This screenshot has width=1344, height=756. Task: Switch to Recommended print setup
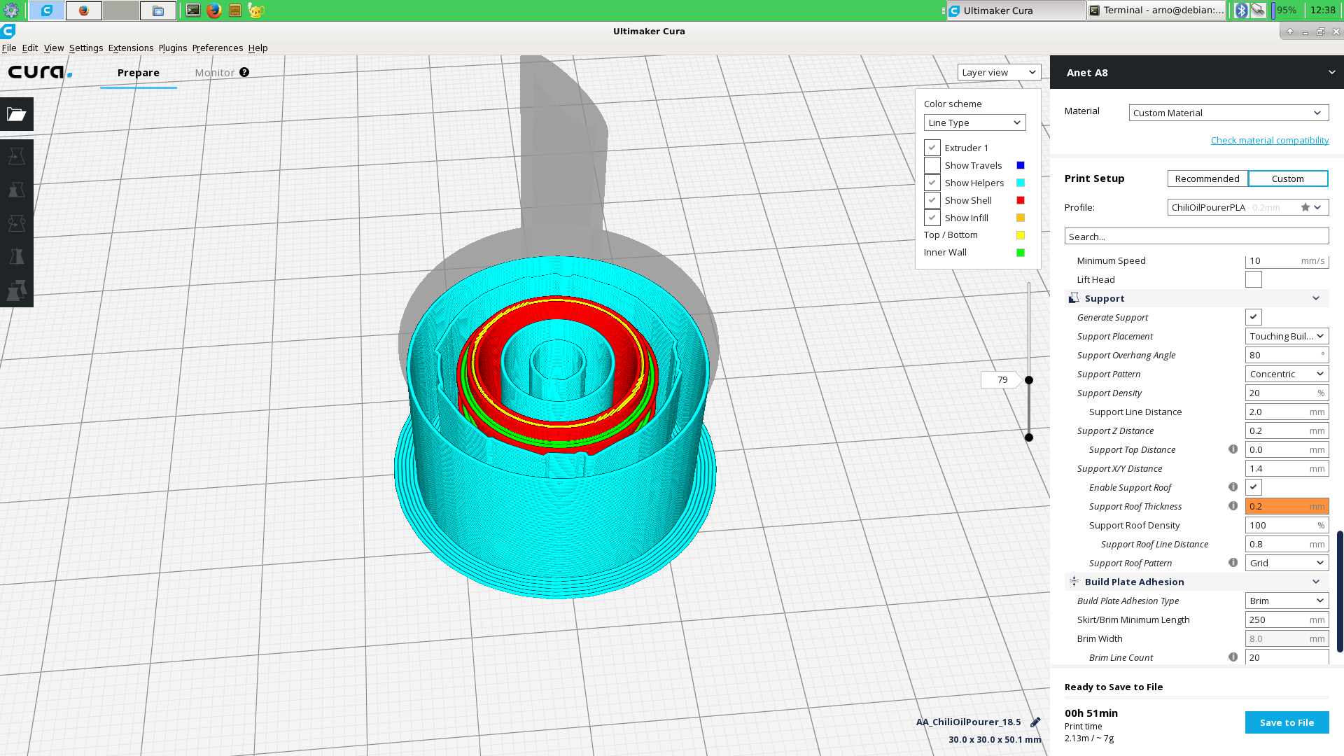click(x=1207, y=178)
